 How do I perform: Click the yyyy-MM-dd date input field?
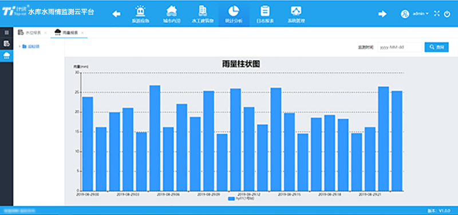(400, 47)
